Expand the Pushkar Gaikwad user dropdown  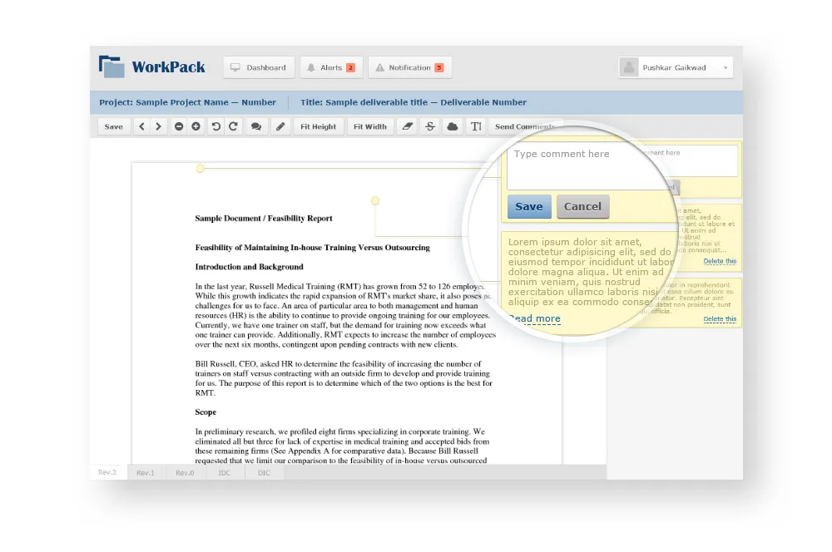point(675,68)
